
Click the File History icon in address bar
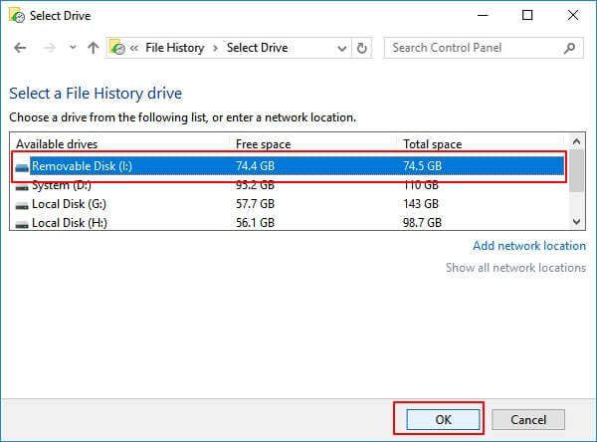[118, 48]
